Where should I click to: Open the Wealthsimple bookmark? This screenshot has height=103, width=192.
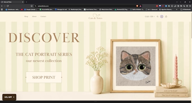(x=75, y=9)
